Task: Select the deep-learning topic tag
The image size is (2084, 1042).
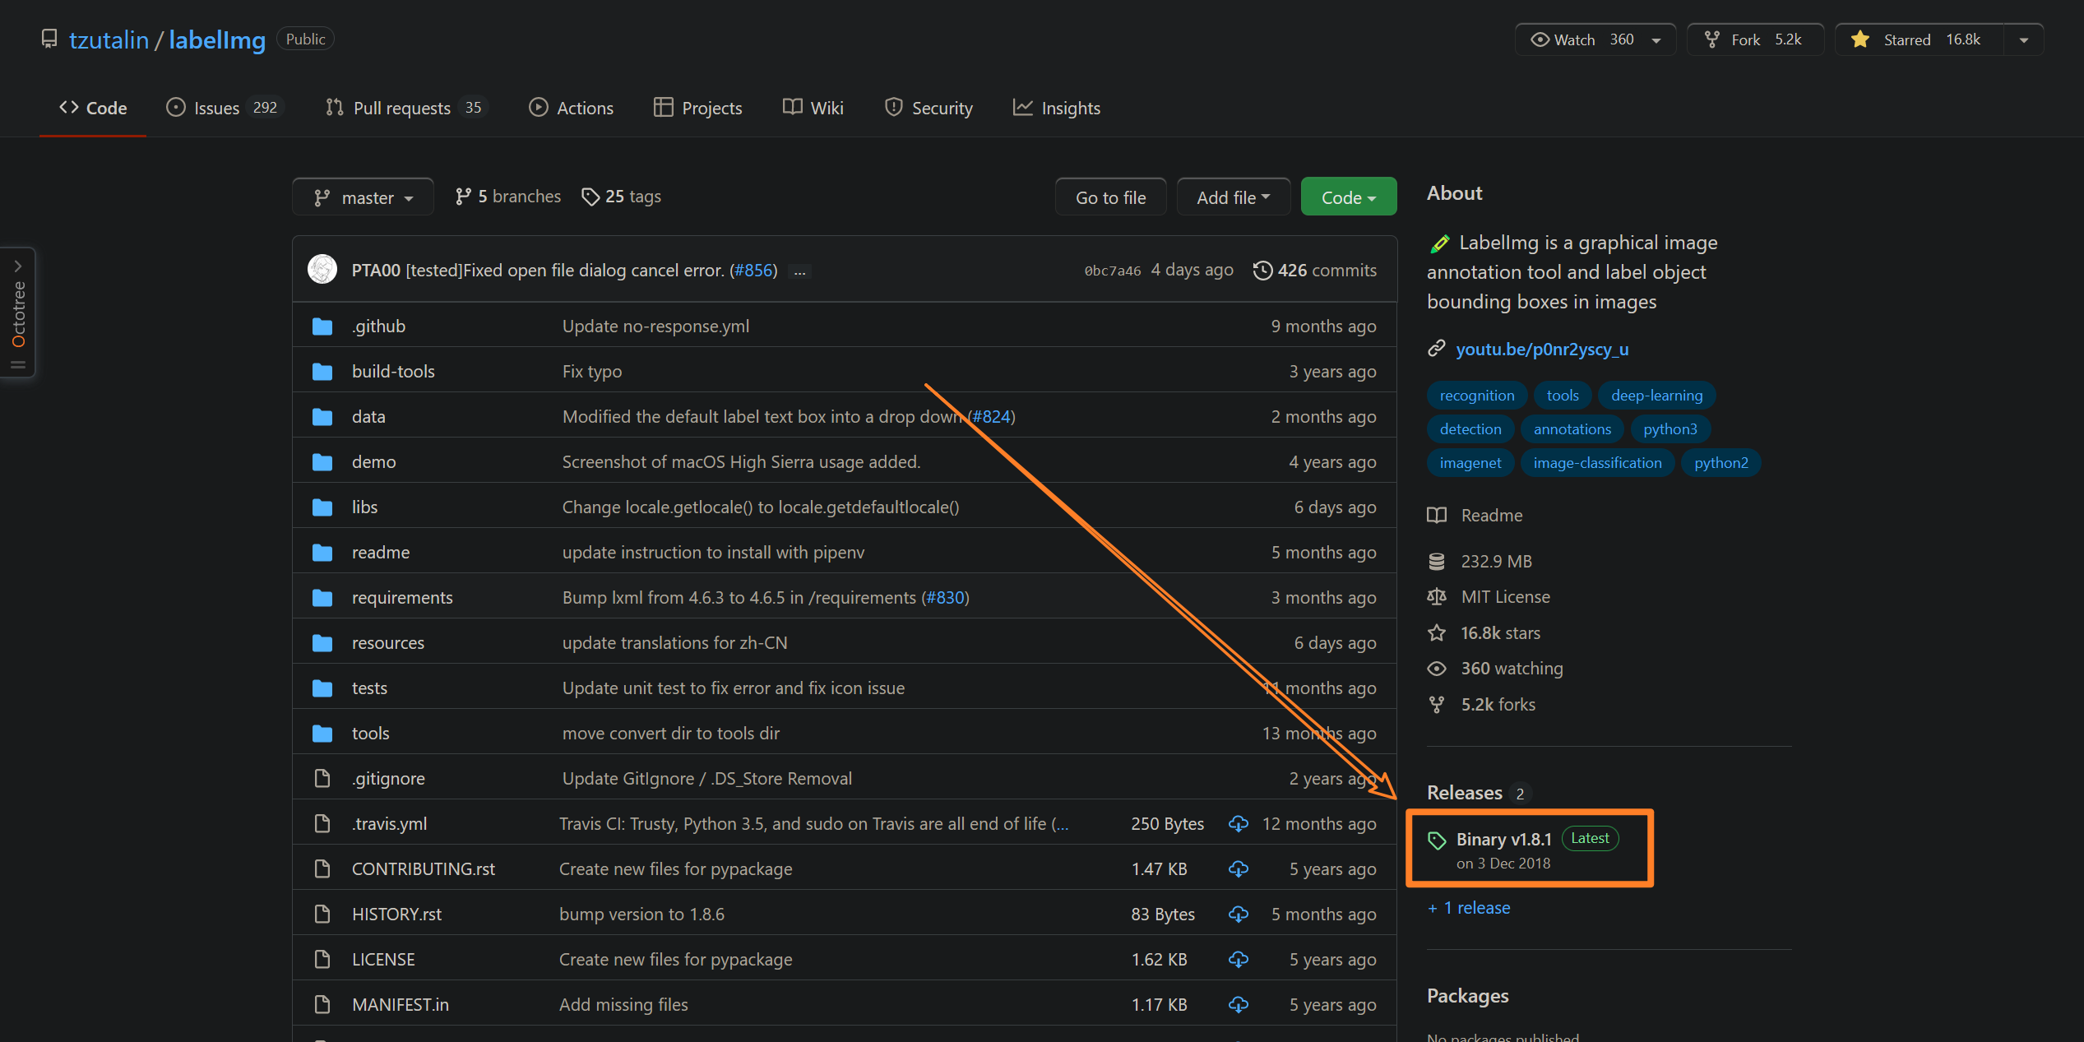Action: [x=1656, y=396]
